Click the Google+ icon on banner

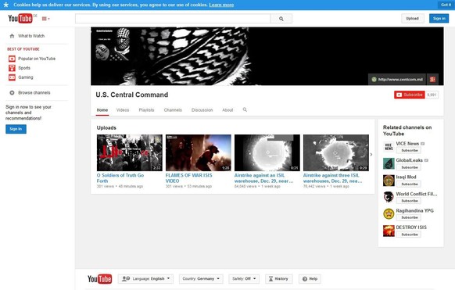click(432, 79)
